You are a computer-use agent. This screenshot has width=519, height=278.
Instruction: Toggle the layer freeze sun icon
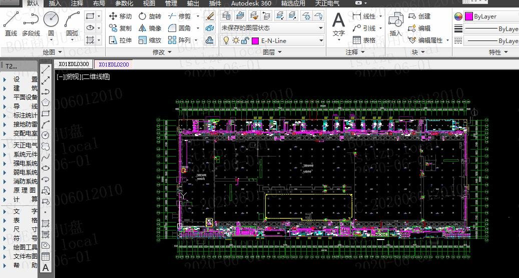coord(236,40)
